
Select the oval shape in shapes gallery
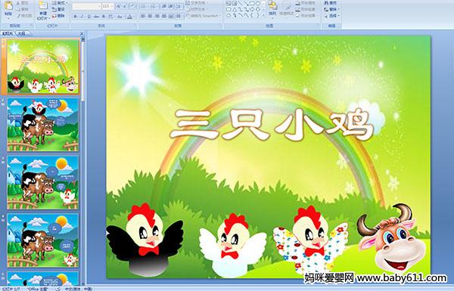click(258, 4)
